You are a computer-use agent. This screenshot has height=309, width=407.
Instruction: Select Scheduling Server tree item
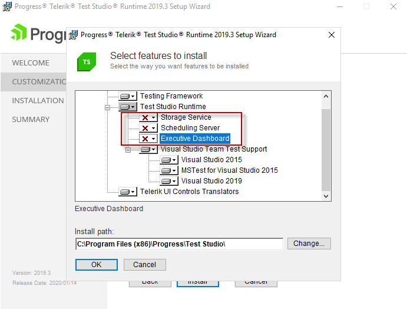pyautogui.click(x=190, y=128)
